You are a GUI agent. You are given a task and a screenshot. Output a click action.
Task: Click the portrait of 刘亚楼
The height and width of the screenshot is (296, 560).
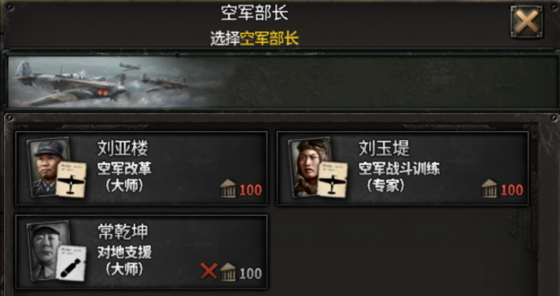[x=49, y=167]
